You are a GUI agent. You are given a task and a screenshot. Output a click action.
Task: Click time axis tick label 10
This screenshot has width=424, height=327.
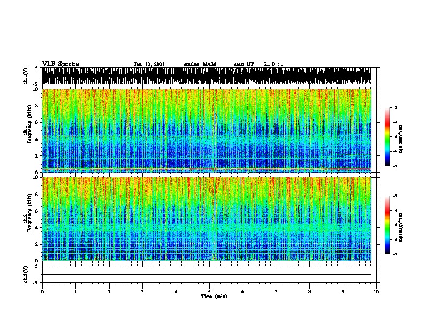[x=376, y=292]
